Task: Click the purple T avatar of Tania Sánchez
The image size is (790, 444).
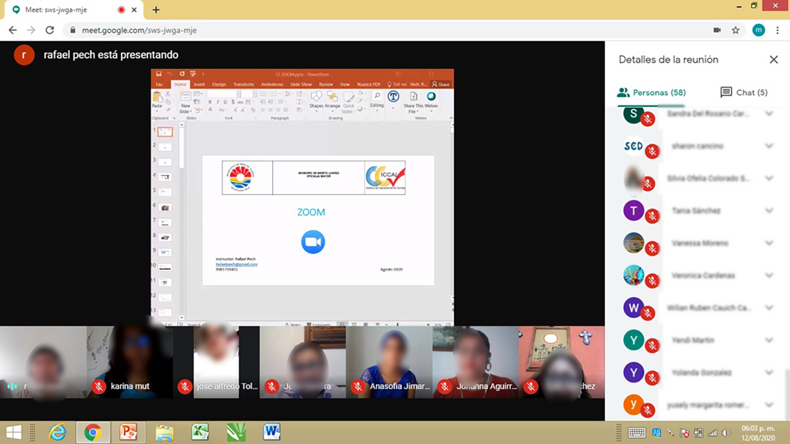Action: (x=633, y=211)
